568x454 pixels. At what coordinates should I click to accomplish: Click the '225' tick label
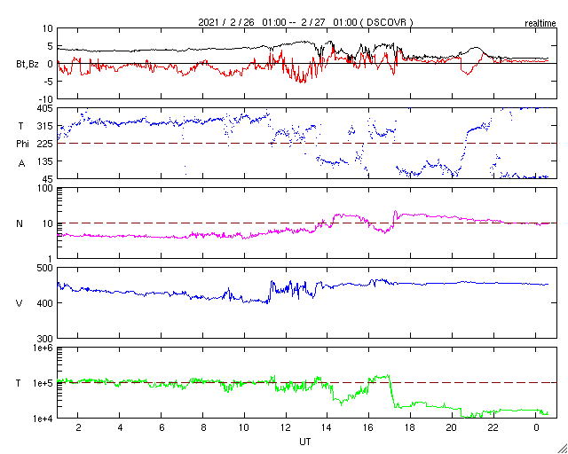tap(45, 144)
